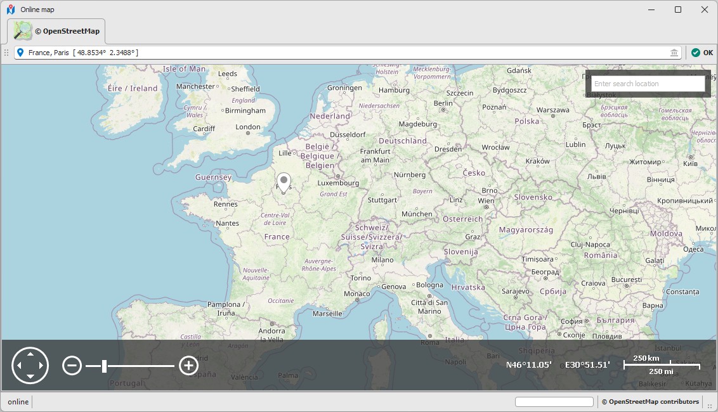Click the green checkmark OK button
Screen dimensions: 718x412
coord(702,53)
